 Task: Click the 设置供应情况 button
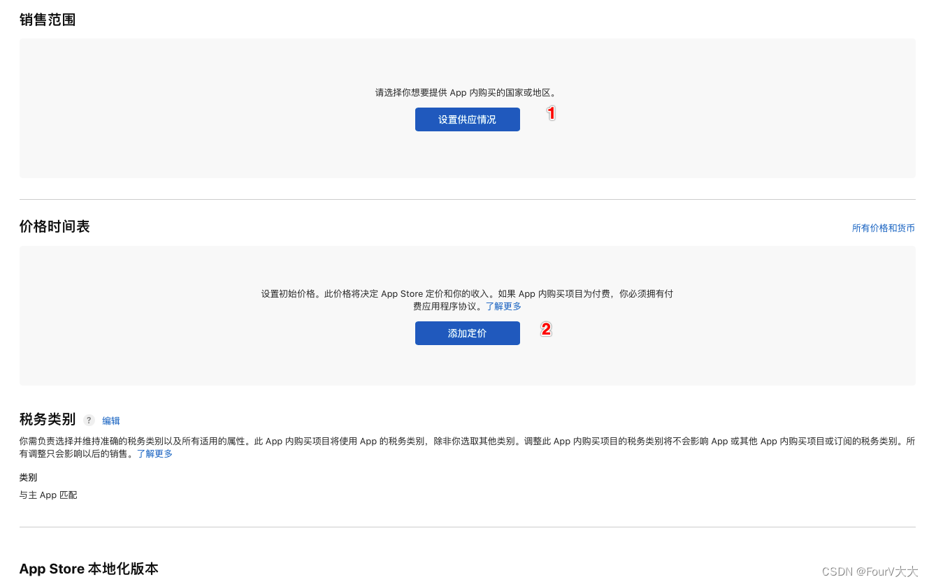[x=467, y=119]
